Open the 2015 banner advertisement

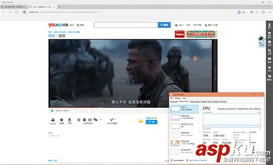[196, 34]
